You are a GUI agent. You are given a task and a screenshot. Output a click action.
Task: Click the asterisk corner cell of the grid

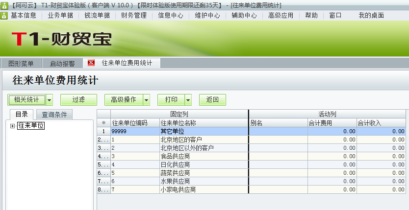point(103,123)
